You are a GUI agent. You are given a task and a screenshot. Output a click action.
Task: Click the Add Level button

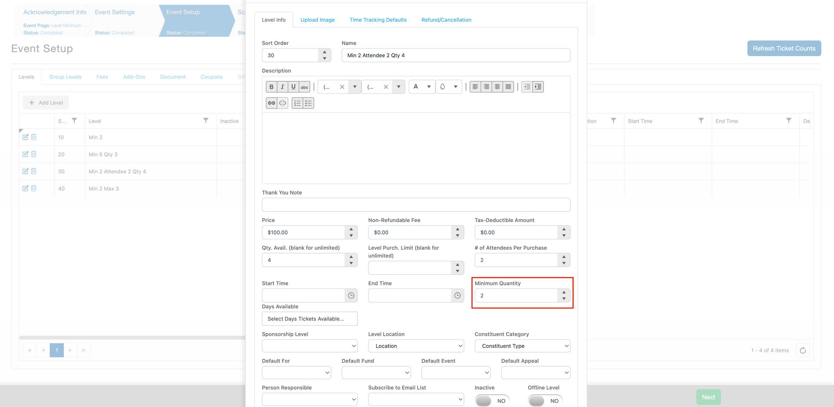[46, 103]
